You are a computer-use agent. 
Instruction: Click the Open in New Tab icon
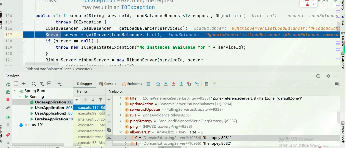pyautogui.click(x=49, y=84)
